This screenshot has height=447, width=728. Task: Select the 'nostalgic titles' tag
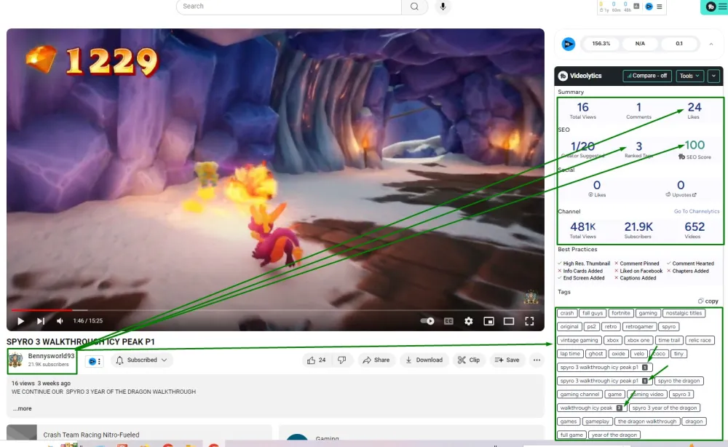tap(684, 313)
